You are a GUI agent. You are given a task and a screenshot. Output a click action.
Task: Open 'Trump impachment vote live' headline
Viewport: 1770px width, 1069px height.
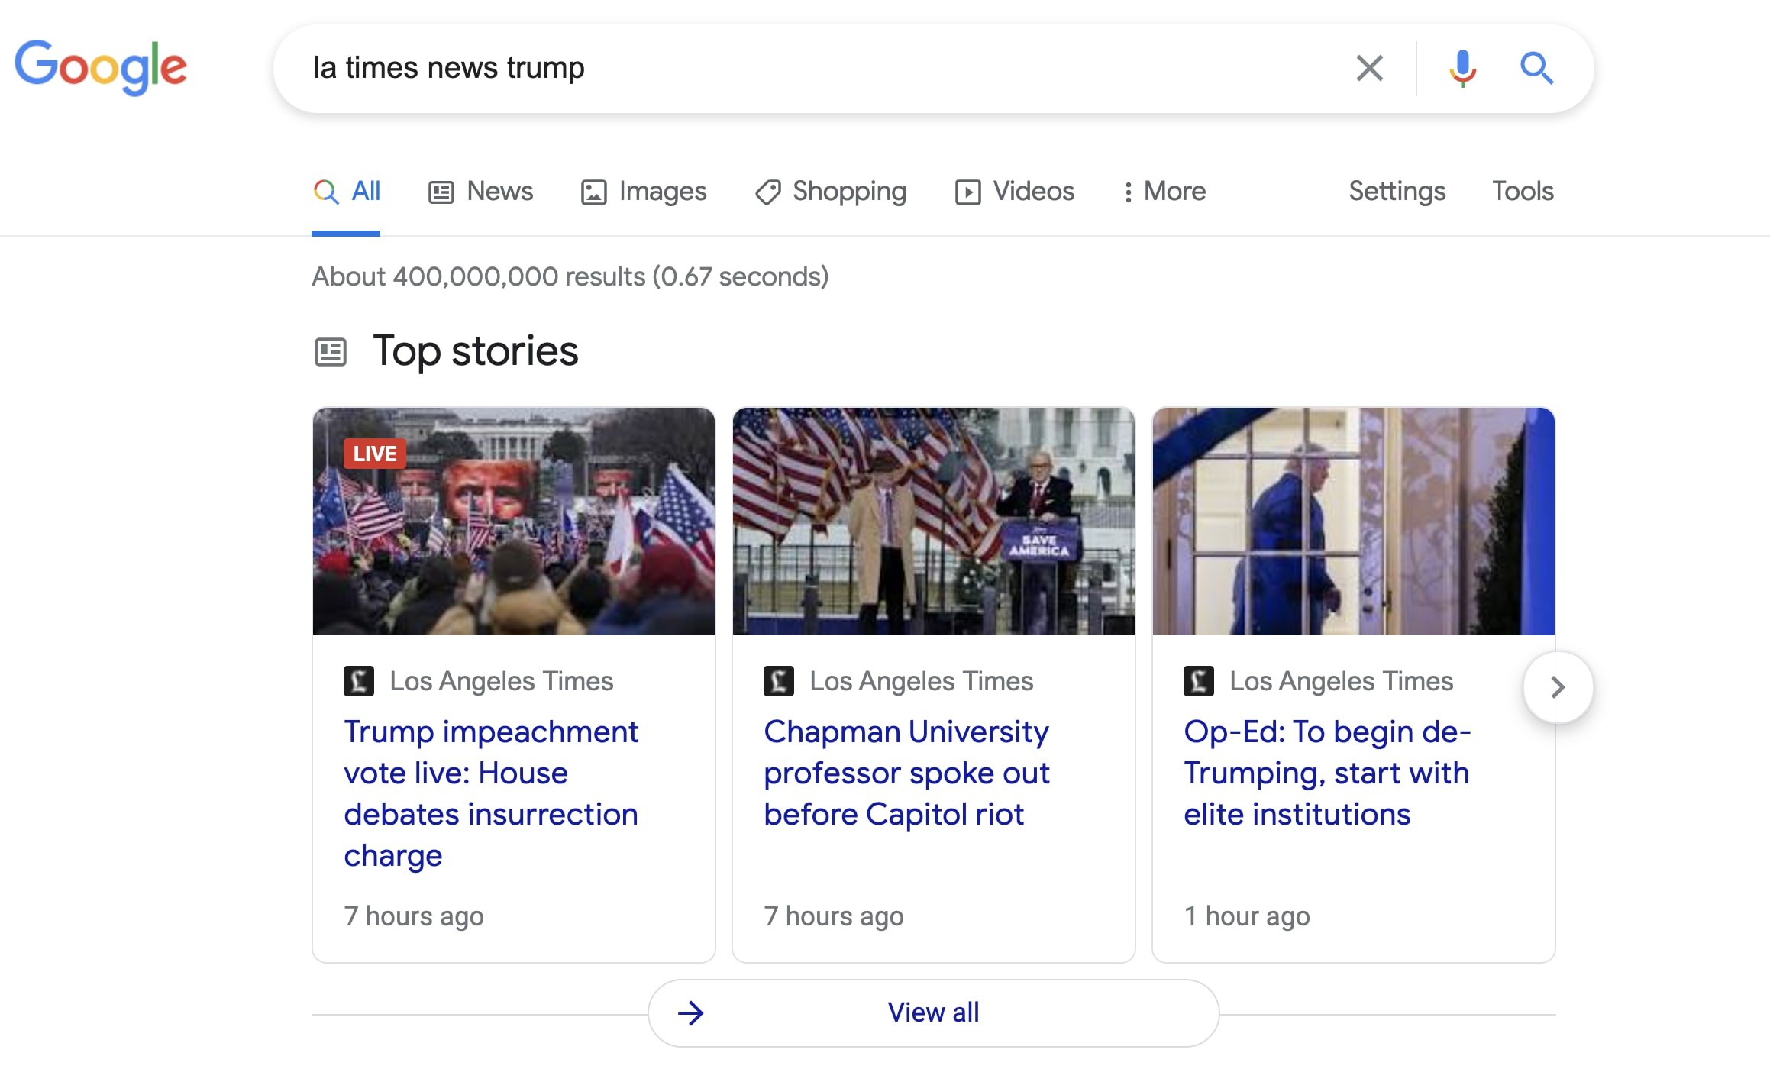tap(491, 793)
